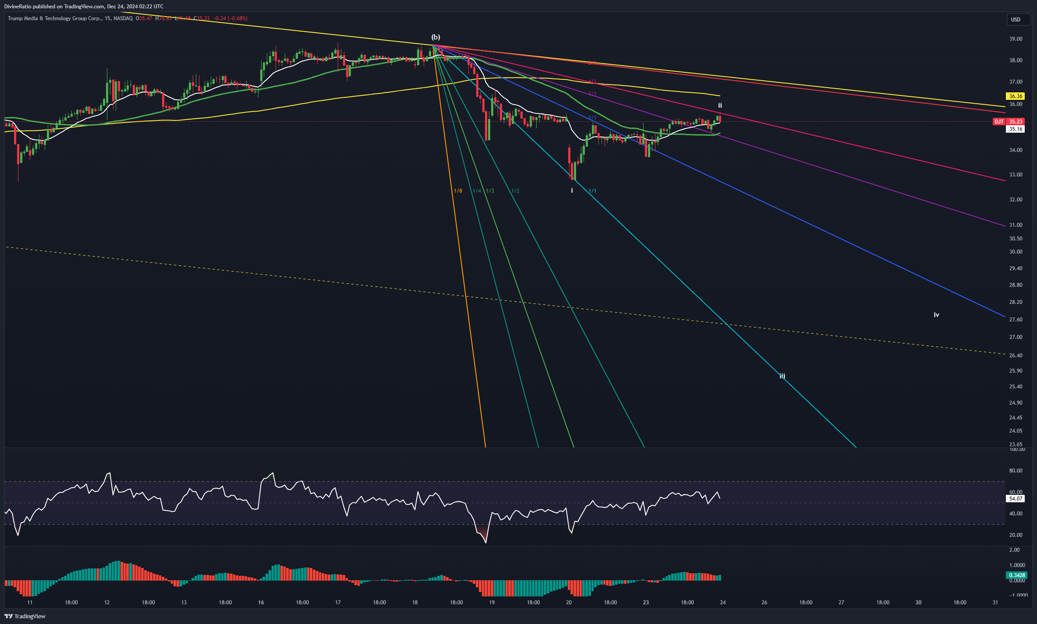This screenshot has width=1037, height=624.
Task: Click date label 23 on time axis
Action: (x=646, y=603)
